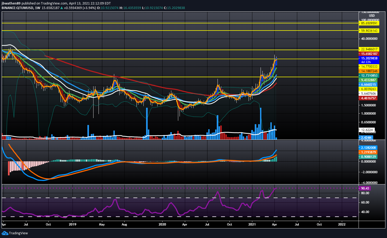Image resolution: width=387 pixels, height=238 pixels.
Task: Click the USD currency label on the price axis
Action: pos(372,16)
